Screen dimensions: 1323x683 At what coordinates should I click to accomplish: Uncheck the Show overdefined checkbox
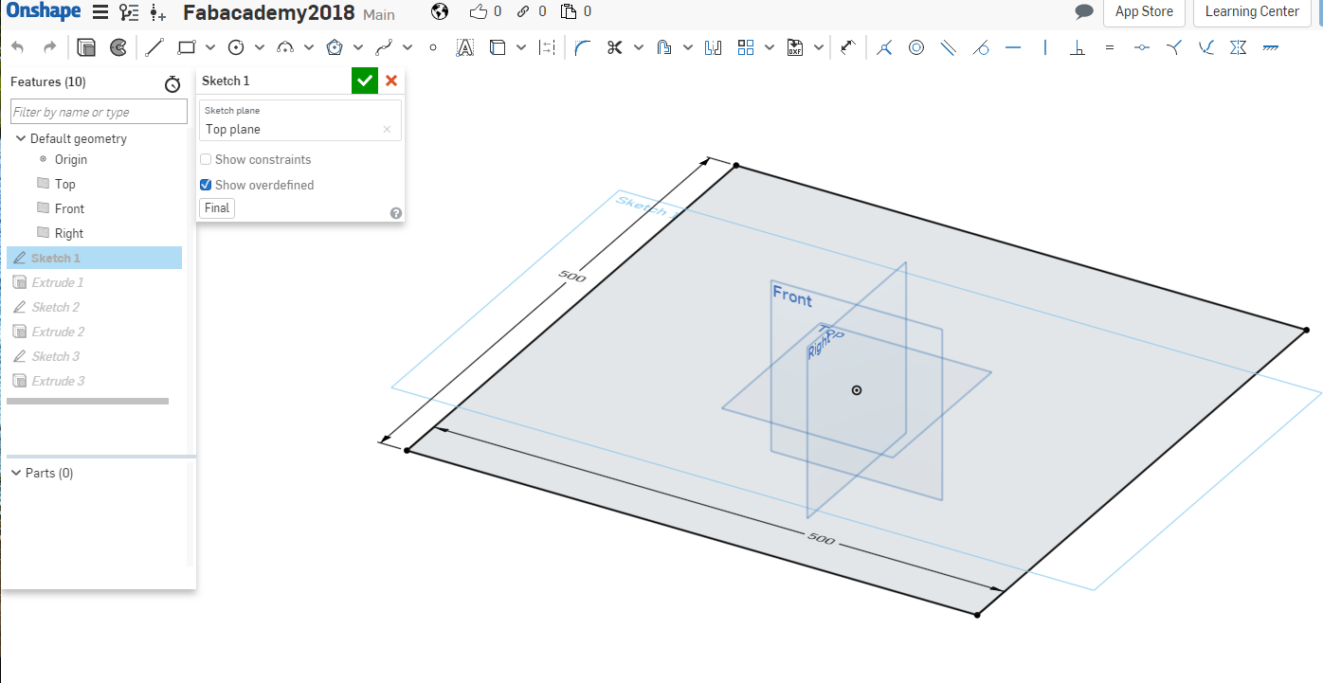(206, 185)
